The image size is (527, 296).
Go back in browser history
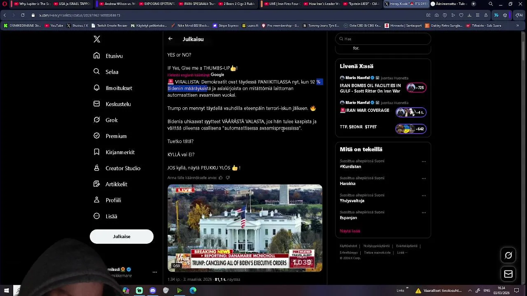(5, 15)
